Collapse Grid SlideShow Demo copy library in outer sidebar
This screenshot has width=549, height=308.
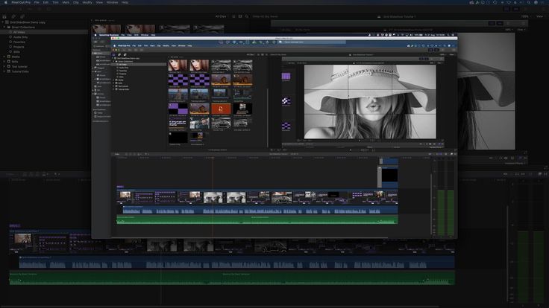point(3,22)
